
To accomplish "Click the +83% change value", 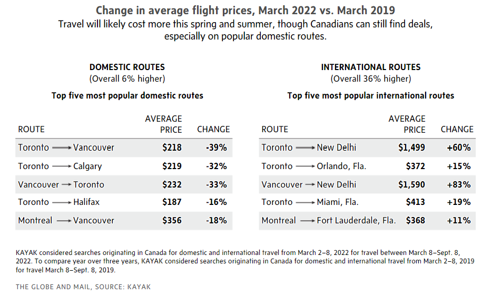I will [x=458, y=185].
